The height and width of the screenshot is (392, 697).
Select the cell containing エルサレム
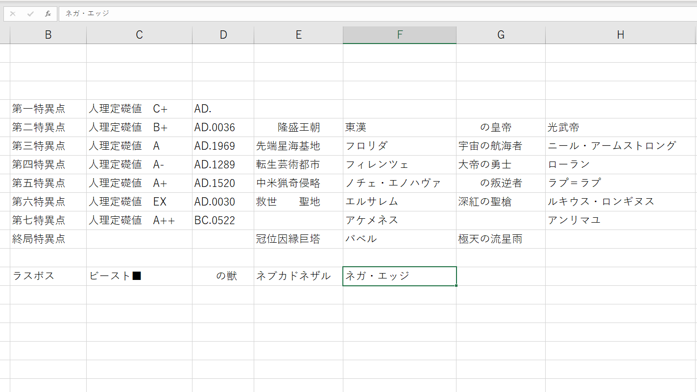point(400,202)
